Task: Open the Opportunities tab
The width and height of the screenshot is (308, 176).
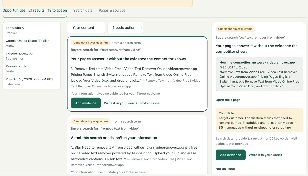Action: click(35, 11)
